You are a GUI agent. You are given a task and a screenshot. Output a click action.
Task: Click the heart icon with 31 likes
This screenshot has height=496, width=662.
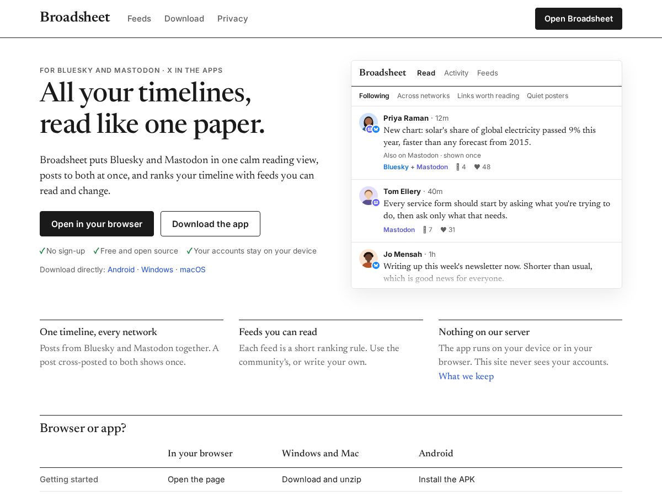click(x=443, y=230)
